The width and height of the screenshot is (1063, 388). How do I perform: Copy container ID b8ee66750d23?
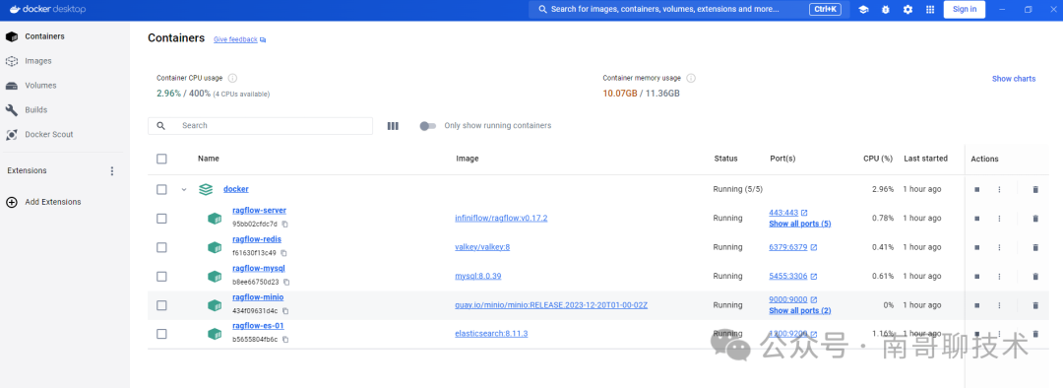286,282
